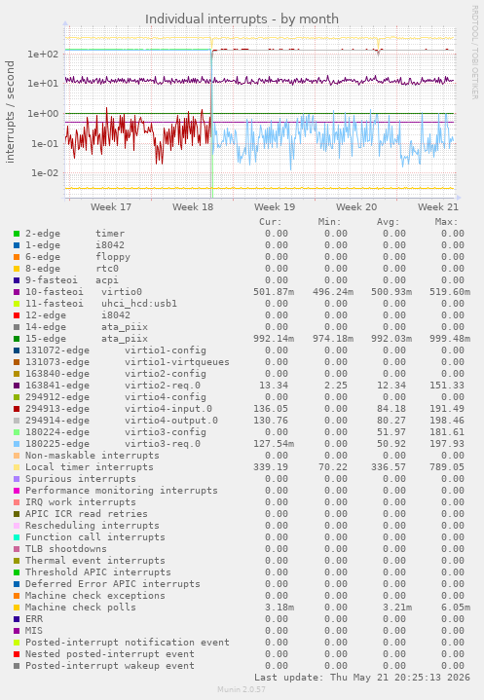
Task: Click the Rescheduling interrupts legend entry
Action: coord(92,526)
